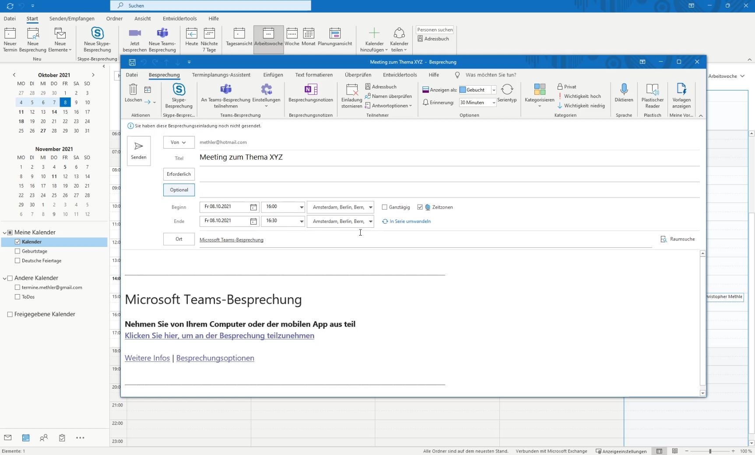Click the zoom slider handle in status bar
This screenshot has height=455, width=755.
click(x=710, y=451)
